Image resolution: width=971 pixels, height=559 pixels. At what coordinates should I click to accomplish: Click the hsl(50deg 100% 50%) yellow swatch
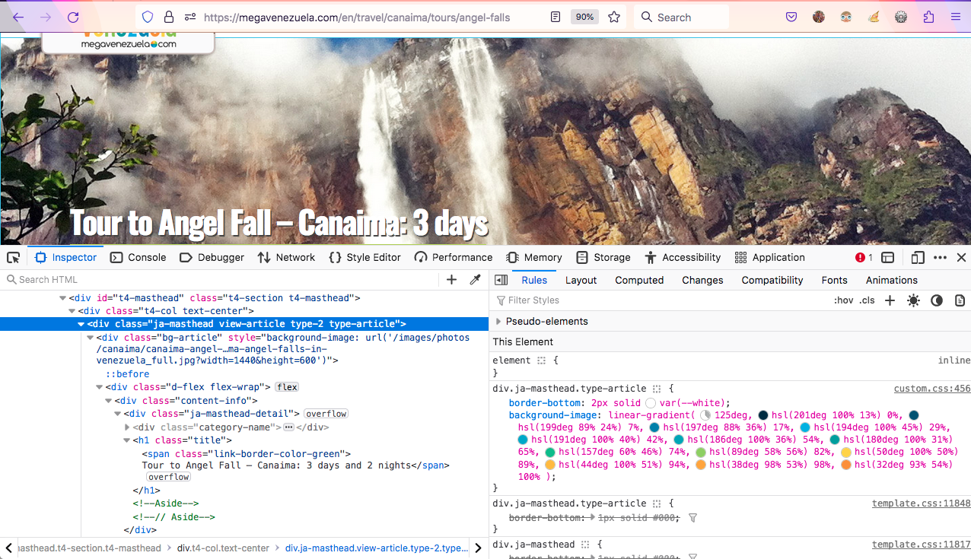(846, 453)
